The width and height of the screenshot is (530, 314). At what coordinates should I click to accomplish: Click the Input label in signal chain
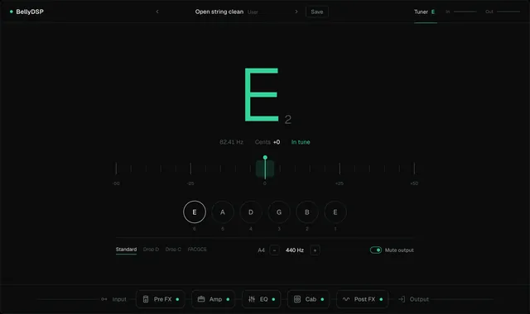pos(119,299)
